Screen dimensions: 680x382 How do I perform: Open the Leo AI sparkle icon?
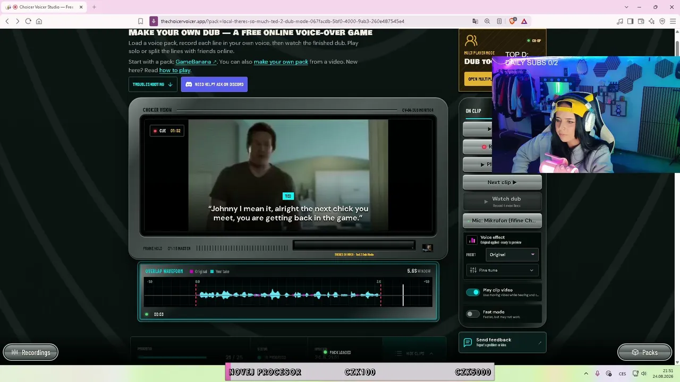652,21
